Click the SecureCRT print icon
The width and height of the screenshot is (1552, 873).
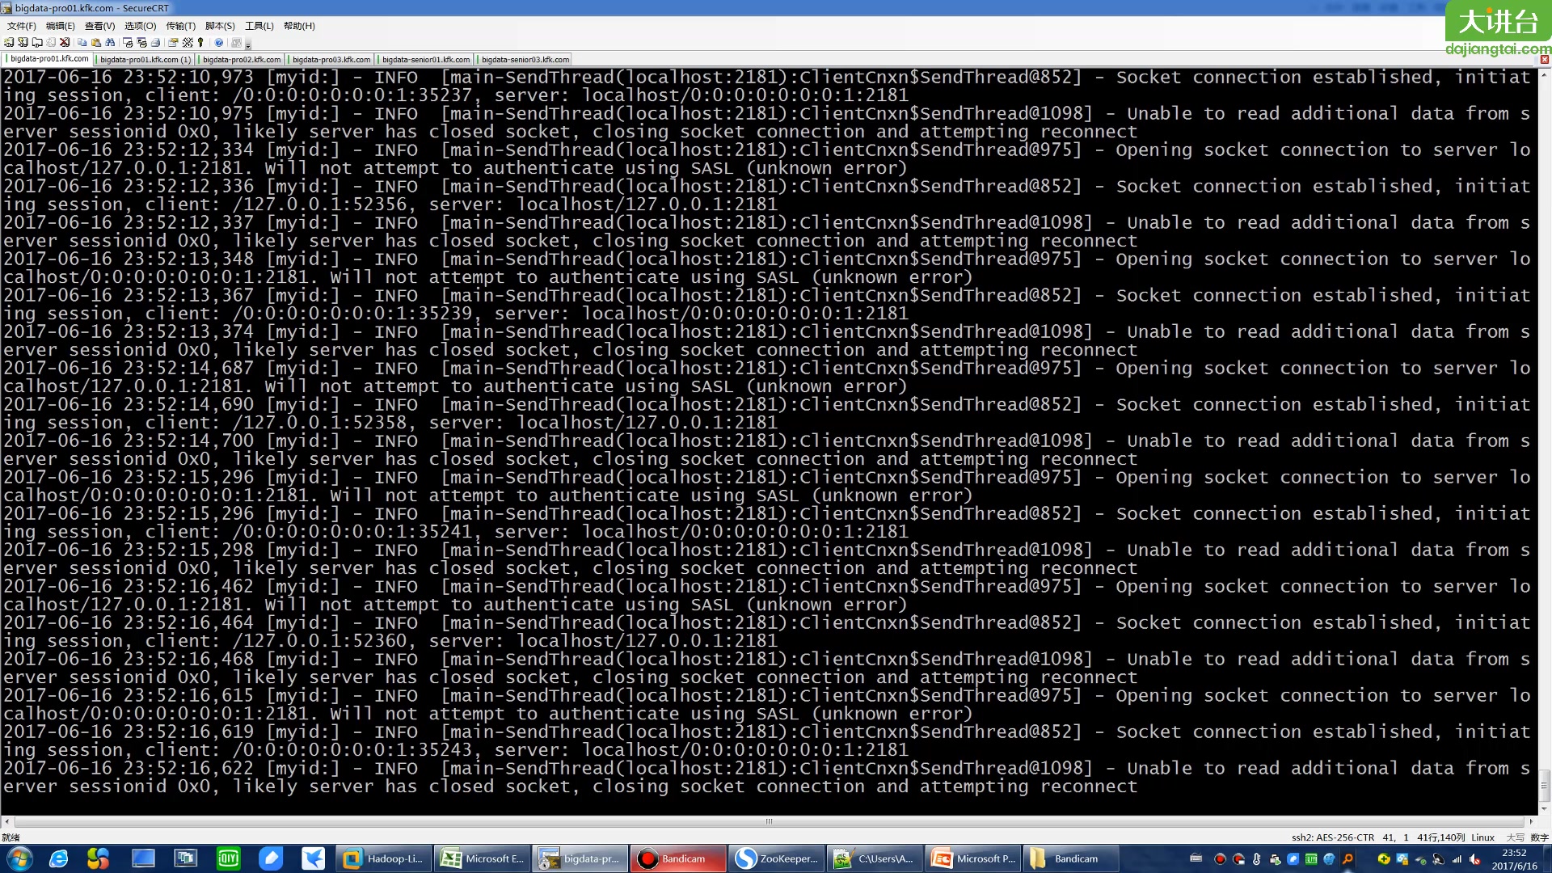[x=156, y=43]
